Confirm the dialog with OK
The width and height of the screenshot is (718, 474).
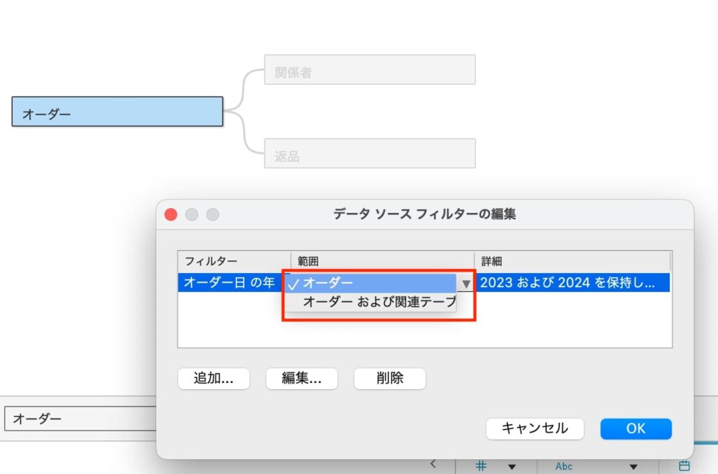click(635, 428)
